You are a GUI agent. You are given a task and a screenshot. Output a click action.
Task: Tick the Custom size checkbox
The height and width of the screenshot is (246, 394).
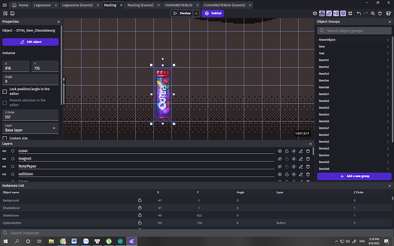5,138
